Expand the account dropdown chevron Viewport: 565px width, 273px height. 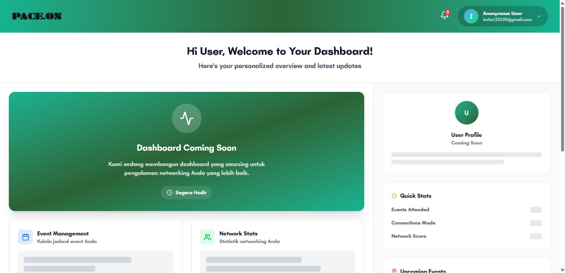539,16
